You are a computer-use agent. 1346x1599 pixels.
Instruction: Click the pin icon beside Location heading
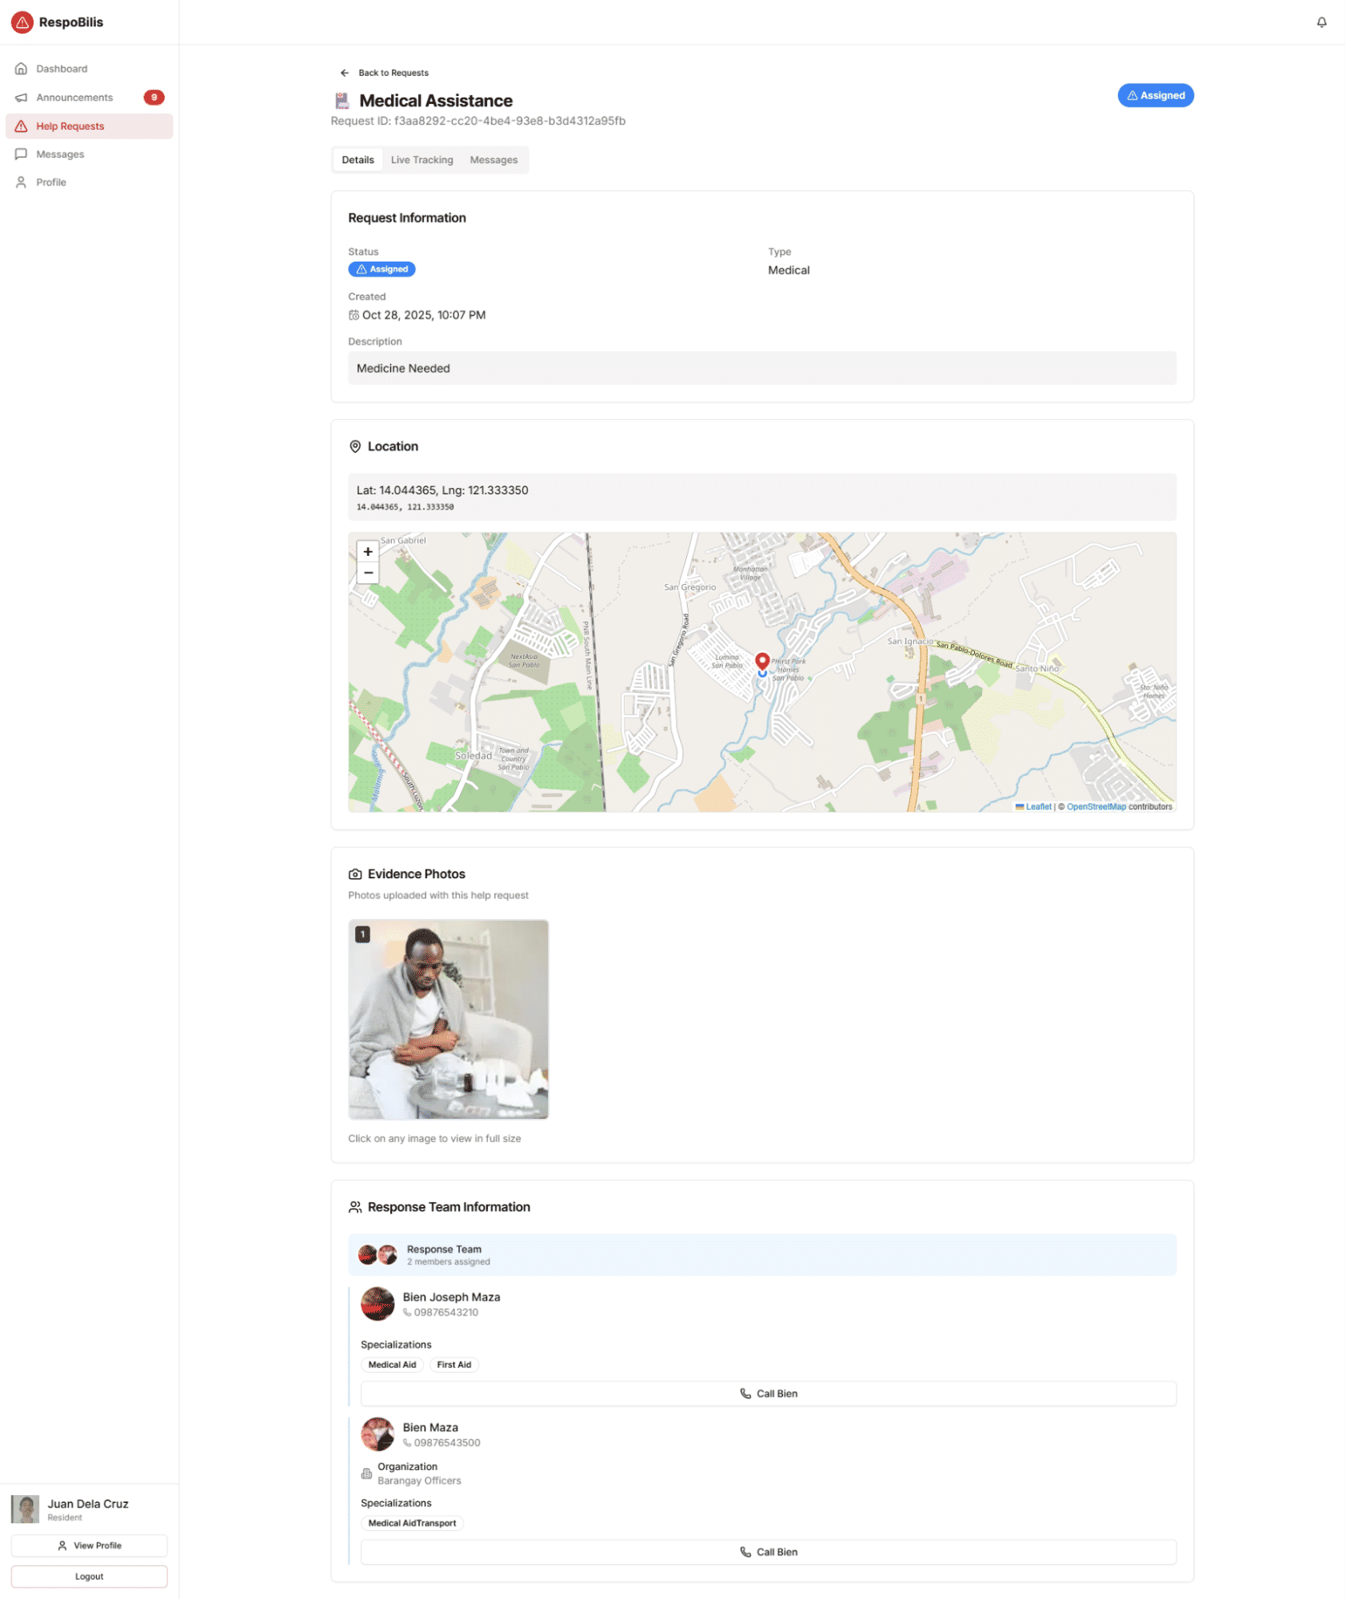355,446
